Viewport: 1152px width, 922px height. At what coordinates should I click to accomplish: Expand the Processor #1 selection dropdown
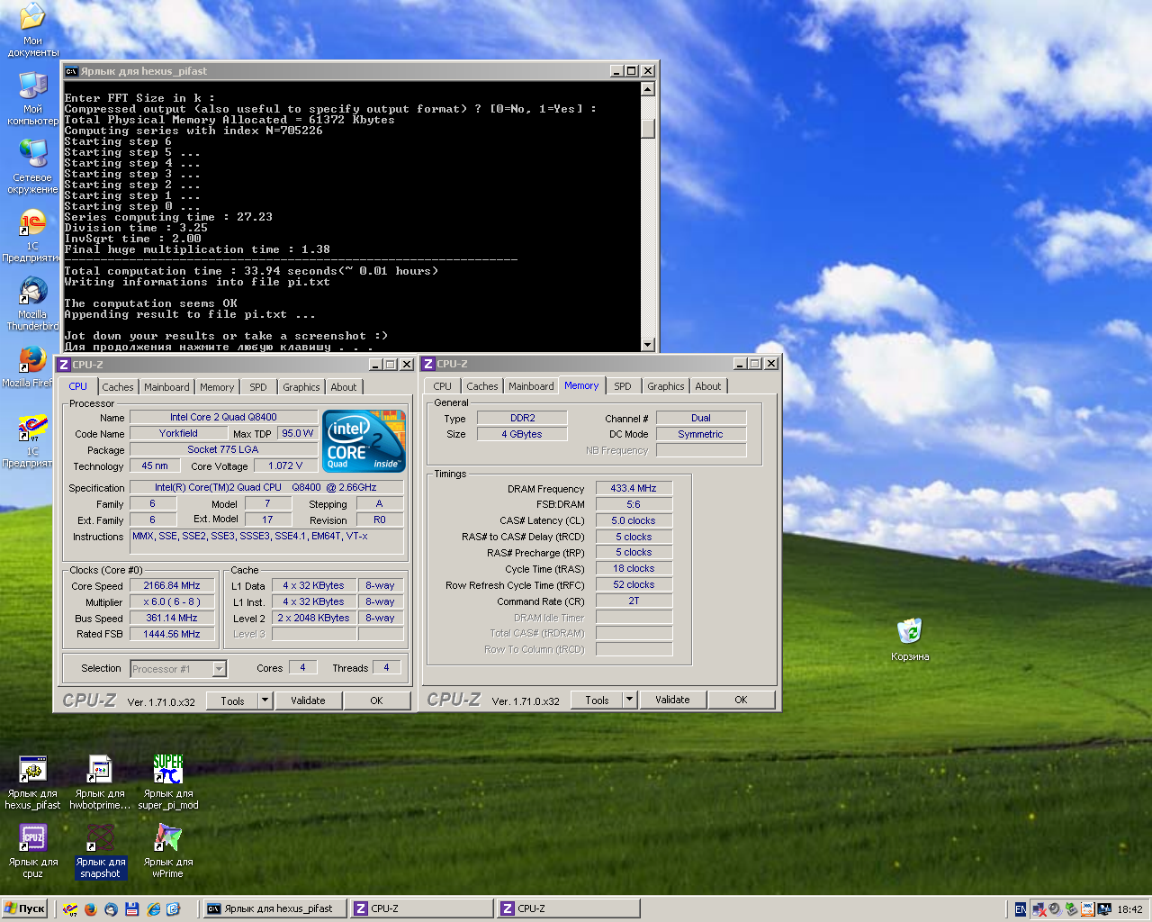click(219, 669)
